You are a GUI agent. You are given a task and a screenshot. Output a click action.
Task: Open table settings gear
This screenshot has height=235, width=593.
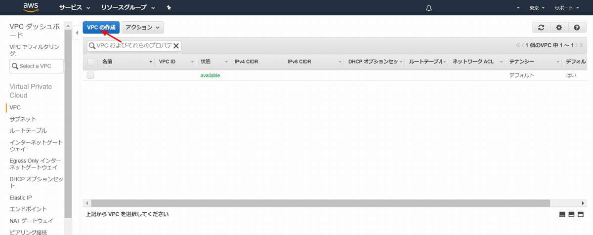[x=559, y=28]
